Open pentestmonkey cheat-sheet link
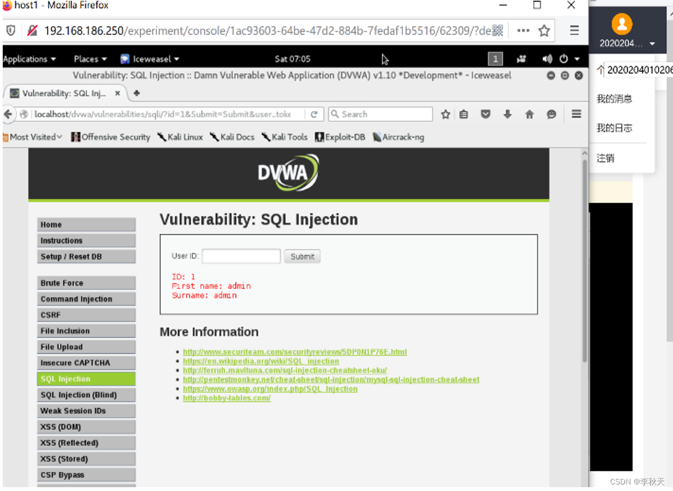Viewport: 673px width, 491px height. 331,380
